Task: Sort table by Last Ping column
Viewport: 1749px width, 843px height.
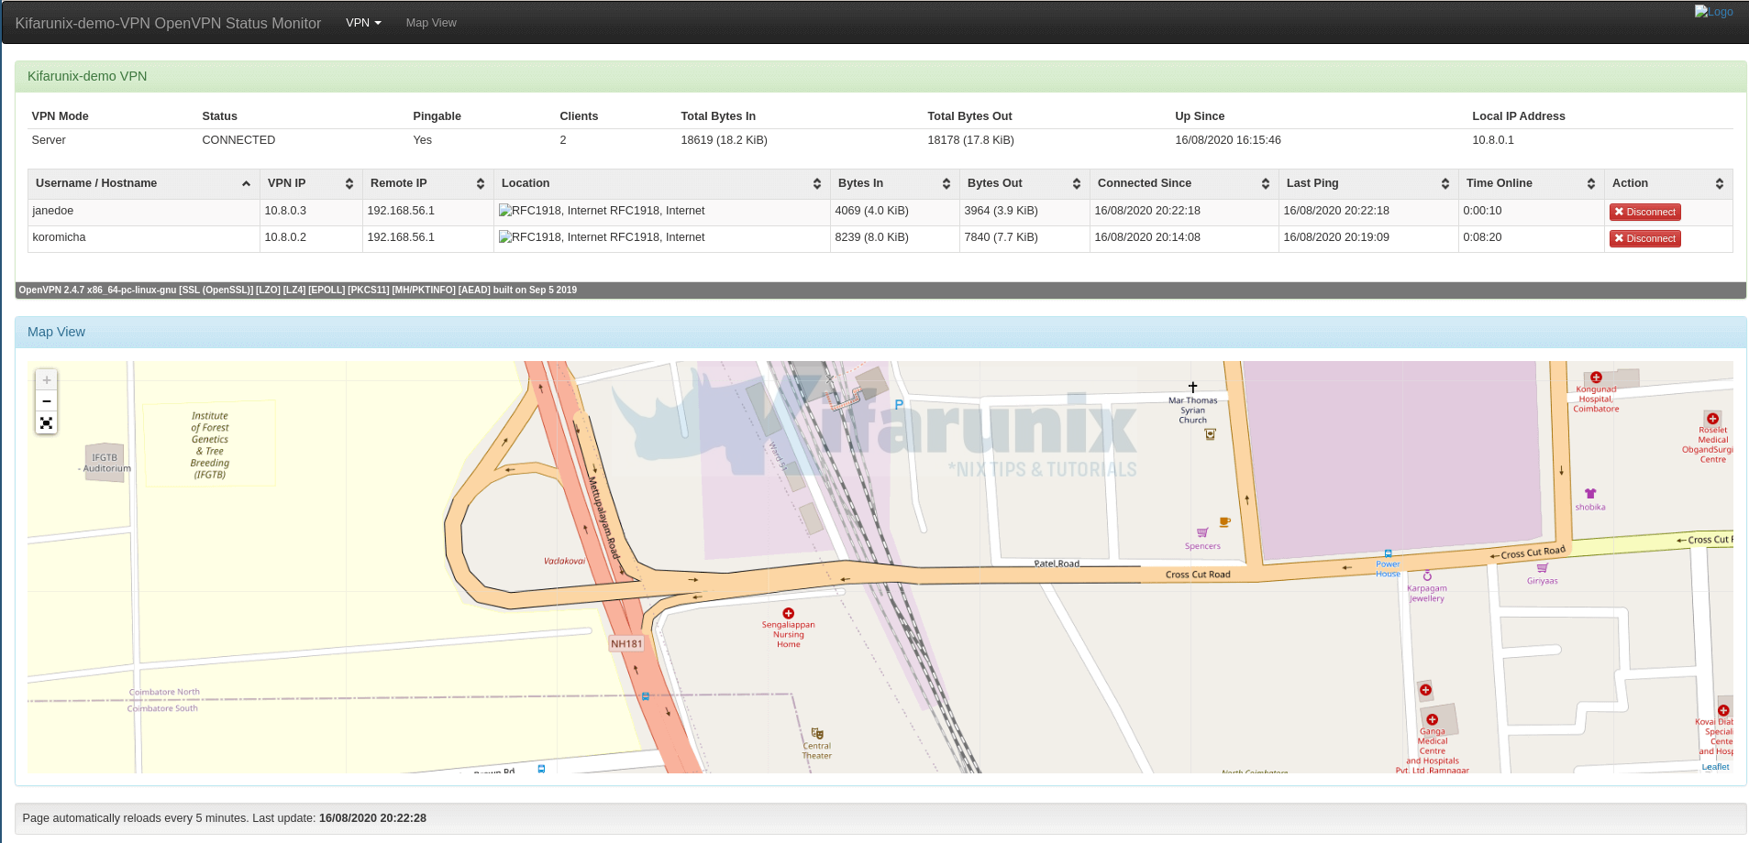Action: click(x=1368, y=183)
